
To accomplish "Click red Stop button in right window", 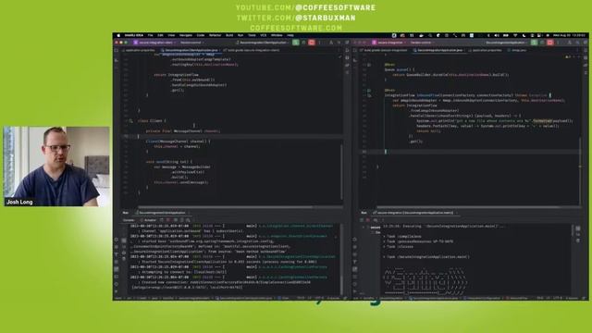I will 550,43.
